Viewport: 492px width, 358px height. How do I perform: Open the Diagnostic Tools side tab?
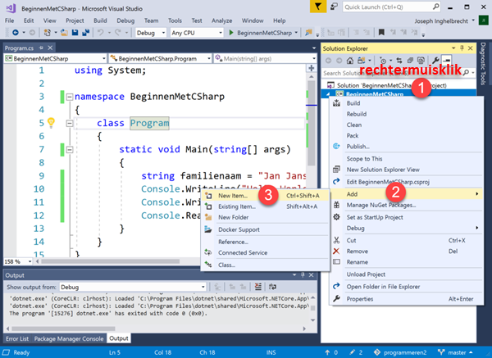coord(483,63)
